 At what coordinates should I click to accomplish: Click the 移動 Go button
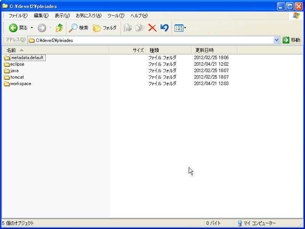(x=291, y=40)
